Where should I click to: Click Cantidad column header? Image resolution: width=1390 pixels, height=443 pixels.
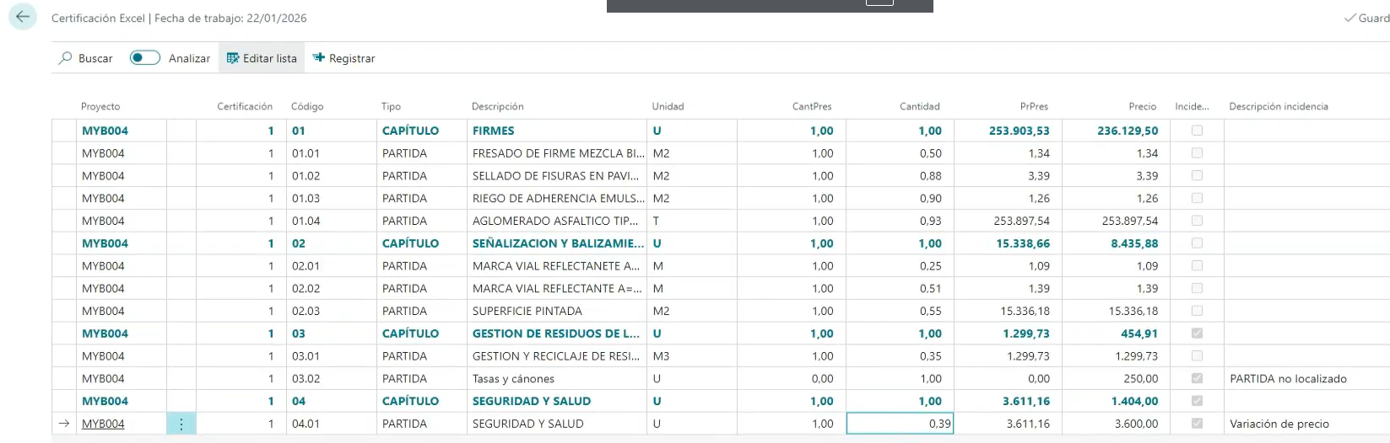pos(920,106)
